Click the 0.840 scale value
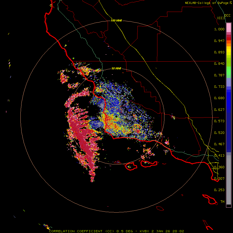This screenshot has height=233, width=233. click(219, 64)
